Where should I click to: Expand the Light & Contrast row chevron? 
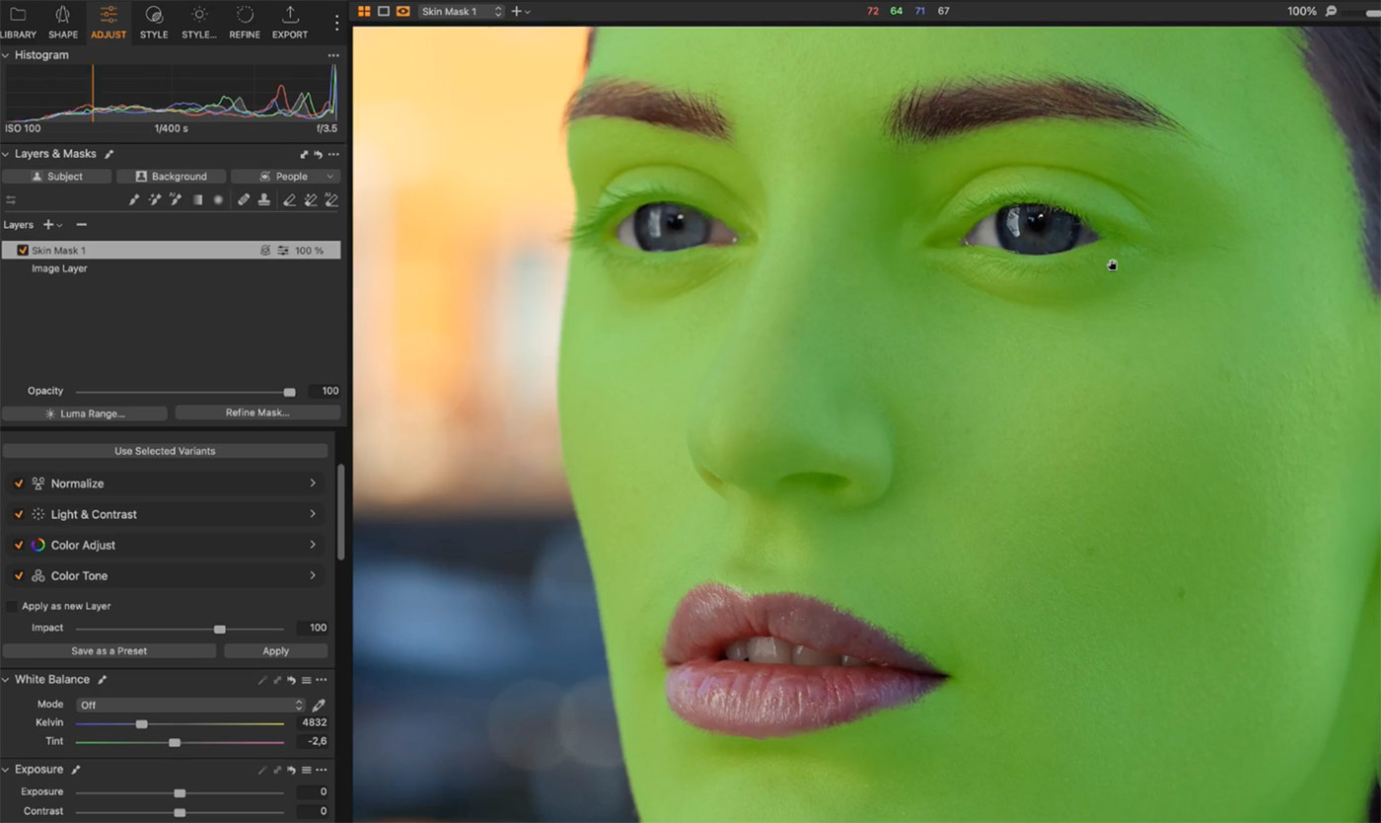tap(313, 514)
